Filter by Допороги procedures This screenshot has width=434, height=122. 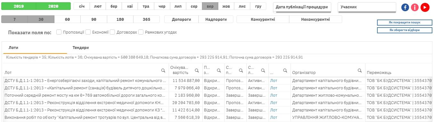181,19
